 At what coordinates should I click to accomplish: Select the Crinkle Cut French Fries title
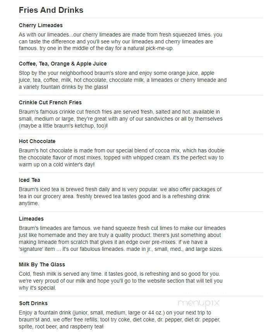(50, 102)
